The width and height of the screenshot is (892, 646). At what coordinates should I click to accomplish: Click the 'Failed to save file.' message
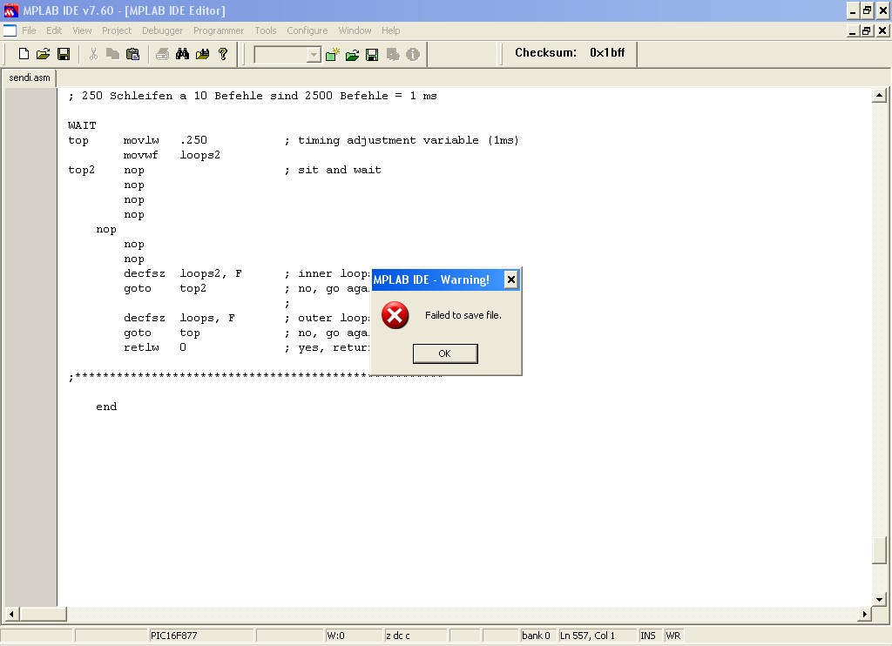pos(463,316)
